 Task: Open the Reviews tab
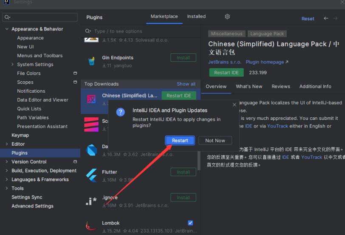click(281, 86)
